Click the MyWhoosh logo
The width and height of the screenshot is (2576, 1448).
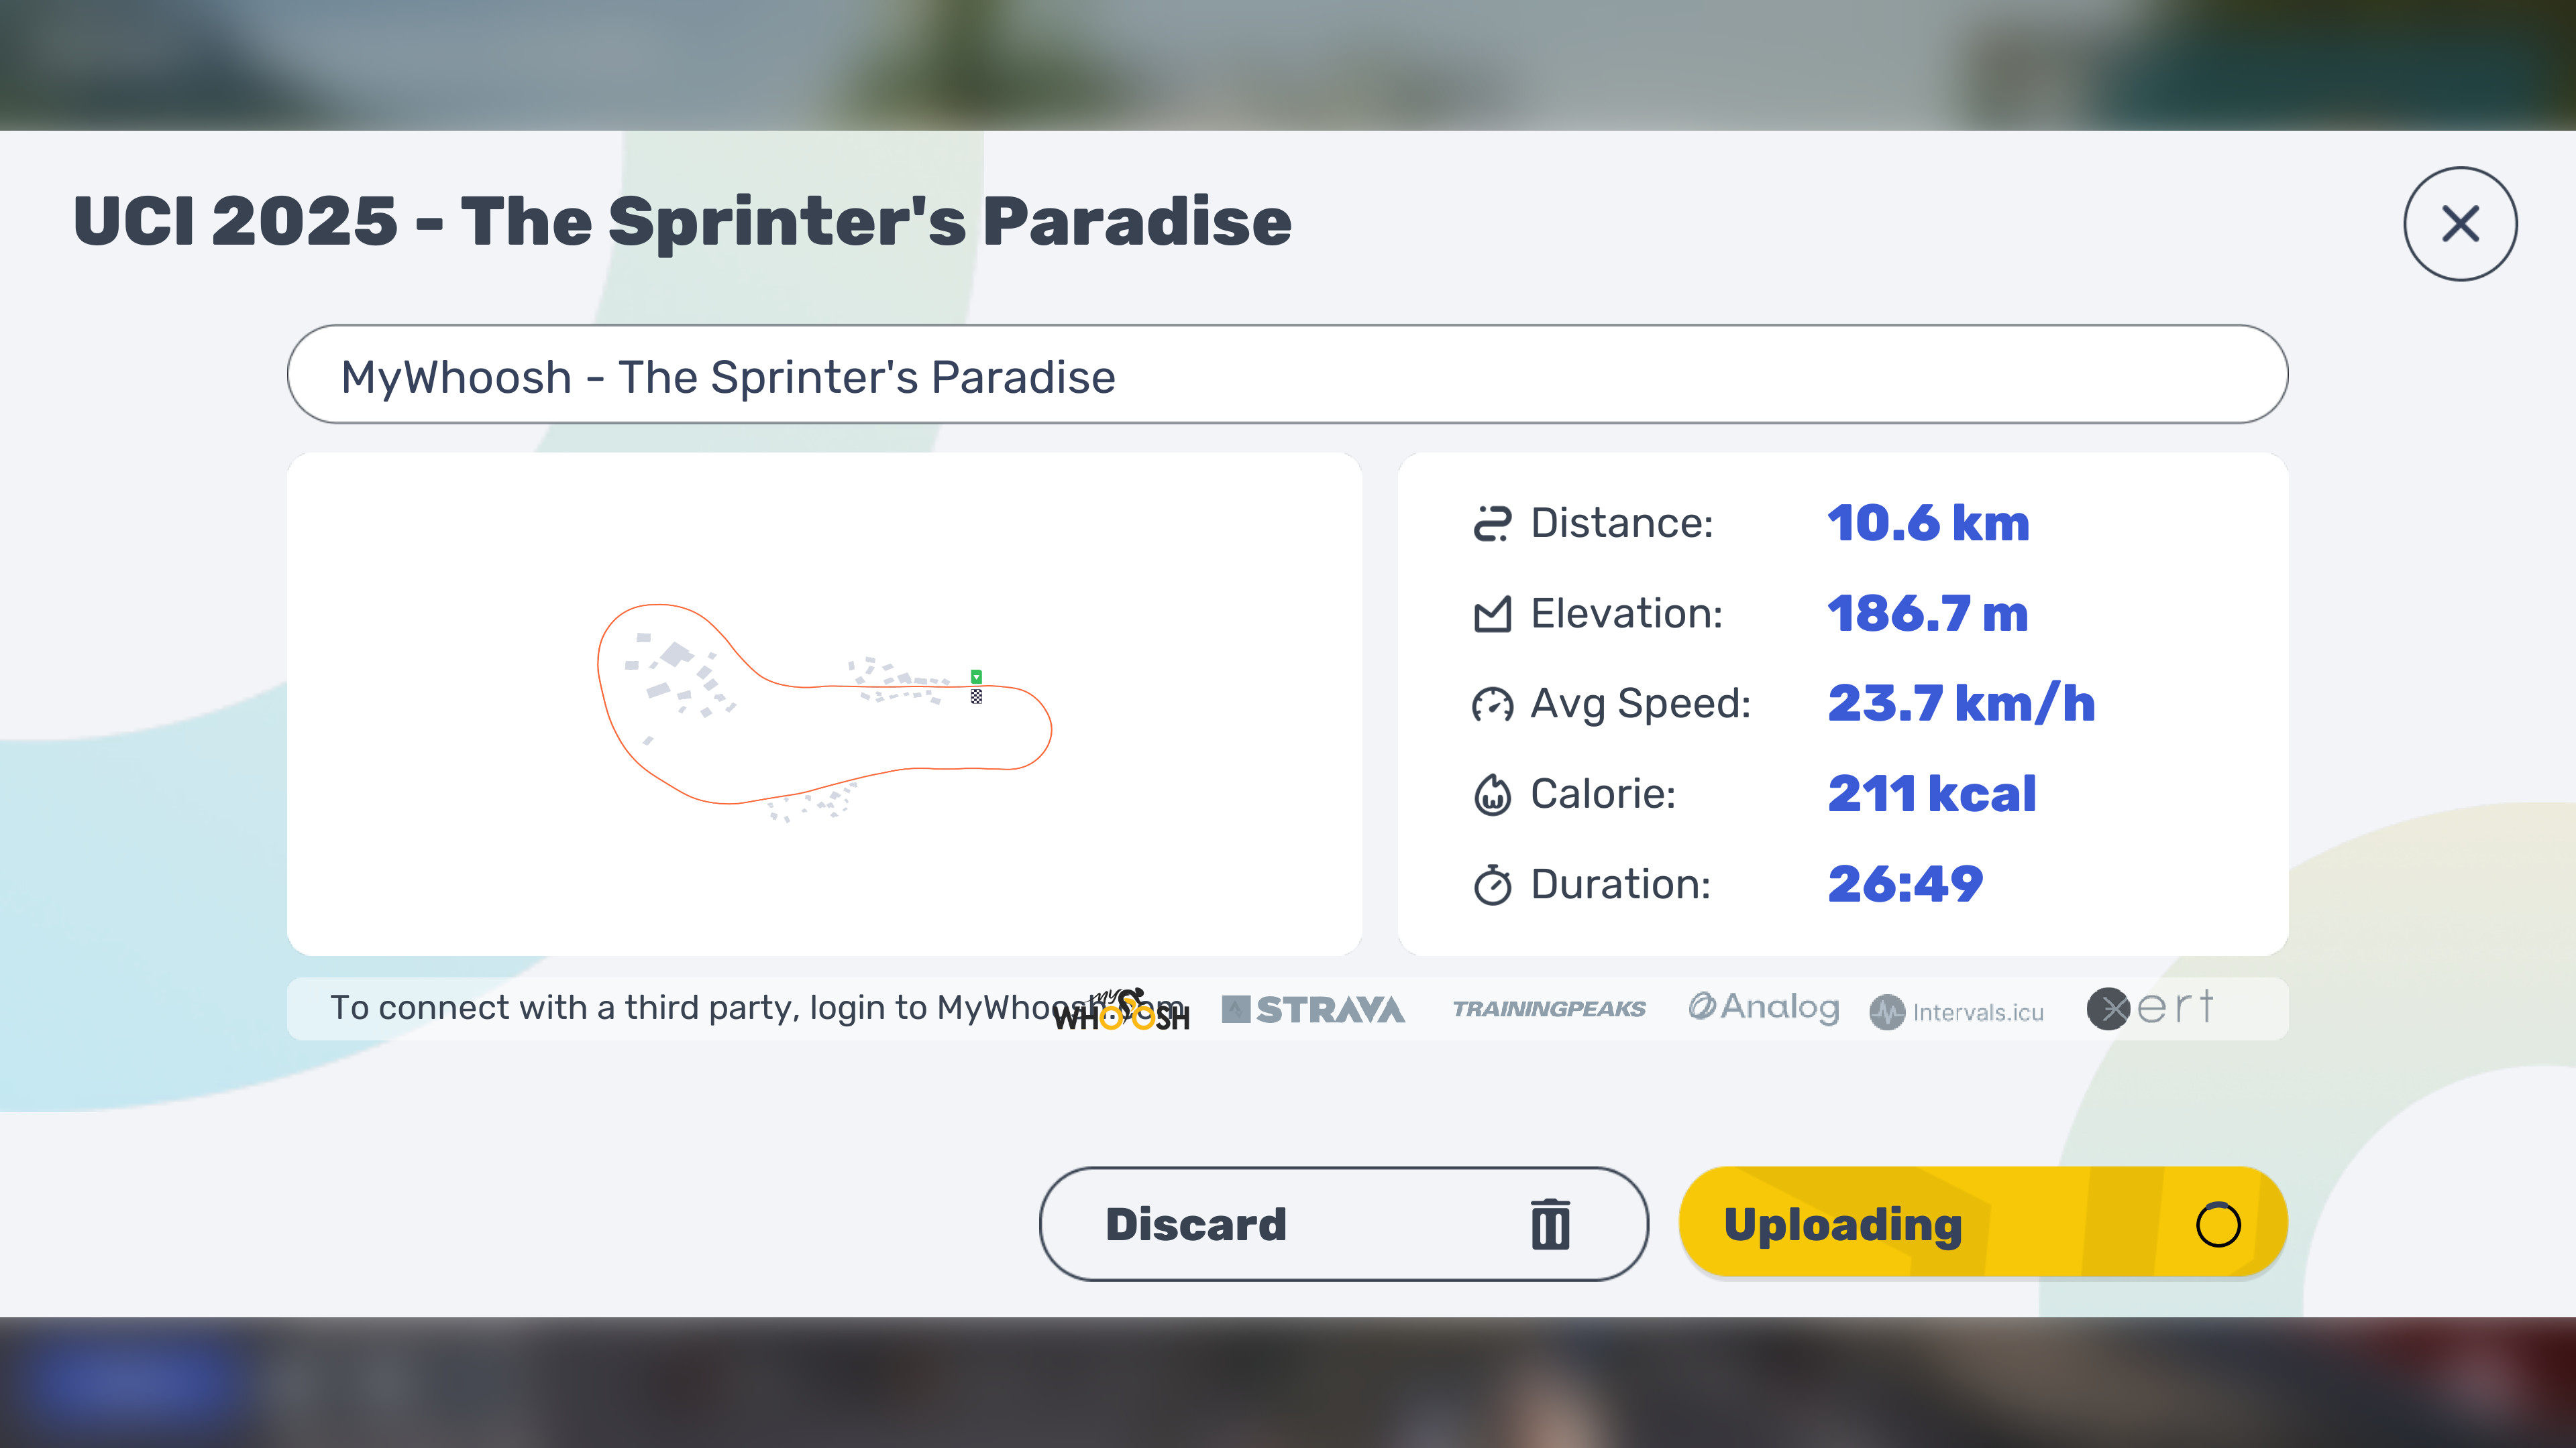coord(1122,1010)
